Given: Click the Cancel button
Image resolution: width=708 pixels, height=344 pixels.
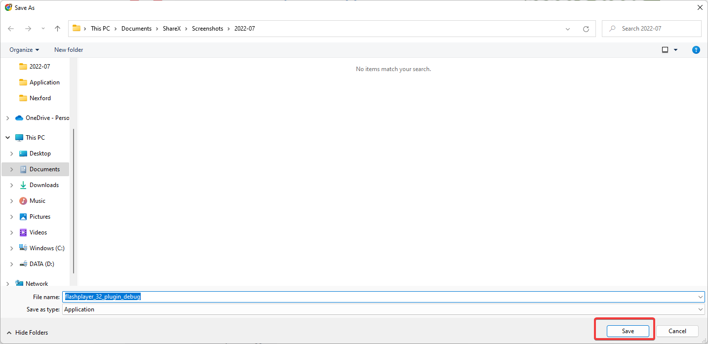Looking at the screenshot, I should coord(677,331).
